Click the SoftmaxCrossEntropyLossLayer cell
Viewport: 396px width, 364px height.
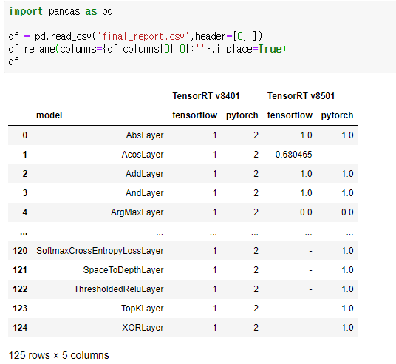coord(100,251)
